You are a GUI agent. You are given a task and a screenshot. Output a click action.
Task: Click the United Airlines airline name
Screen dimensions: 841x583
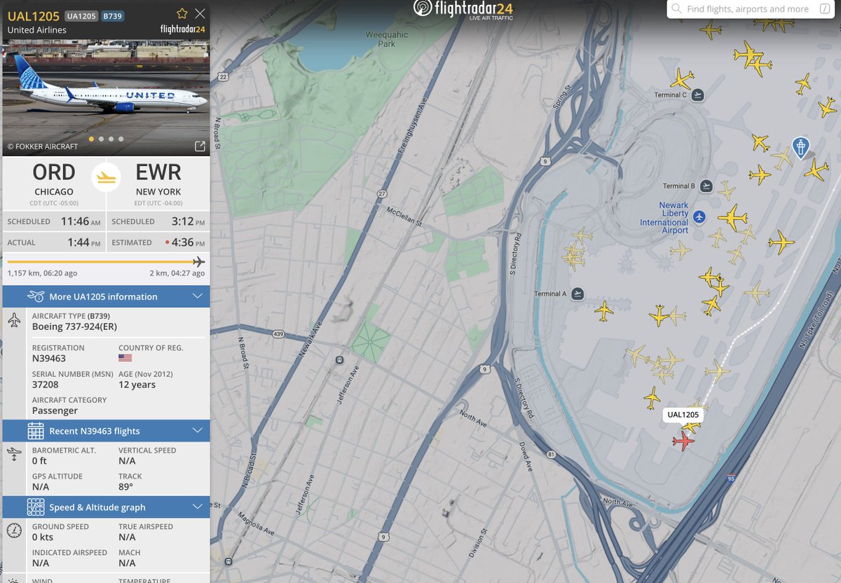(37, 30)
